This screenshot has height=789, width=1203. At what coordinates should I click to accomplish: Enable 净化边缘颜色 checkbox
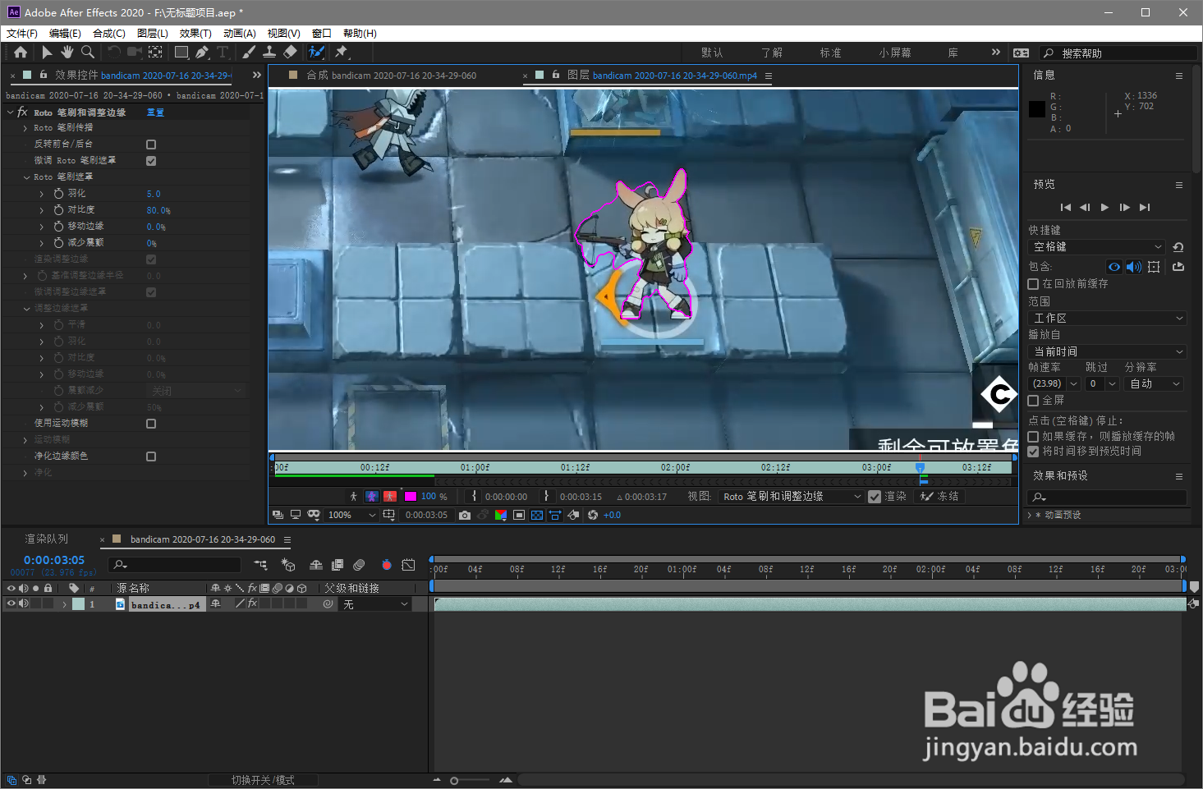click(x=151, y=456)
